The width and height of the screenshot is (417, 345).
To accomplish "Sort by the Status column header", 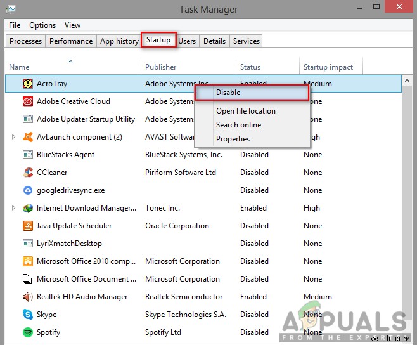I will 267,65.
